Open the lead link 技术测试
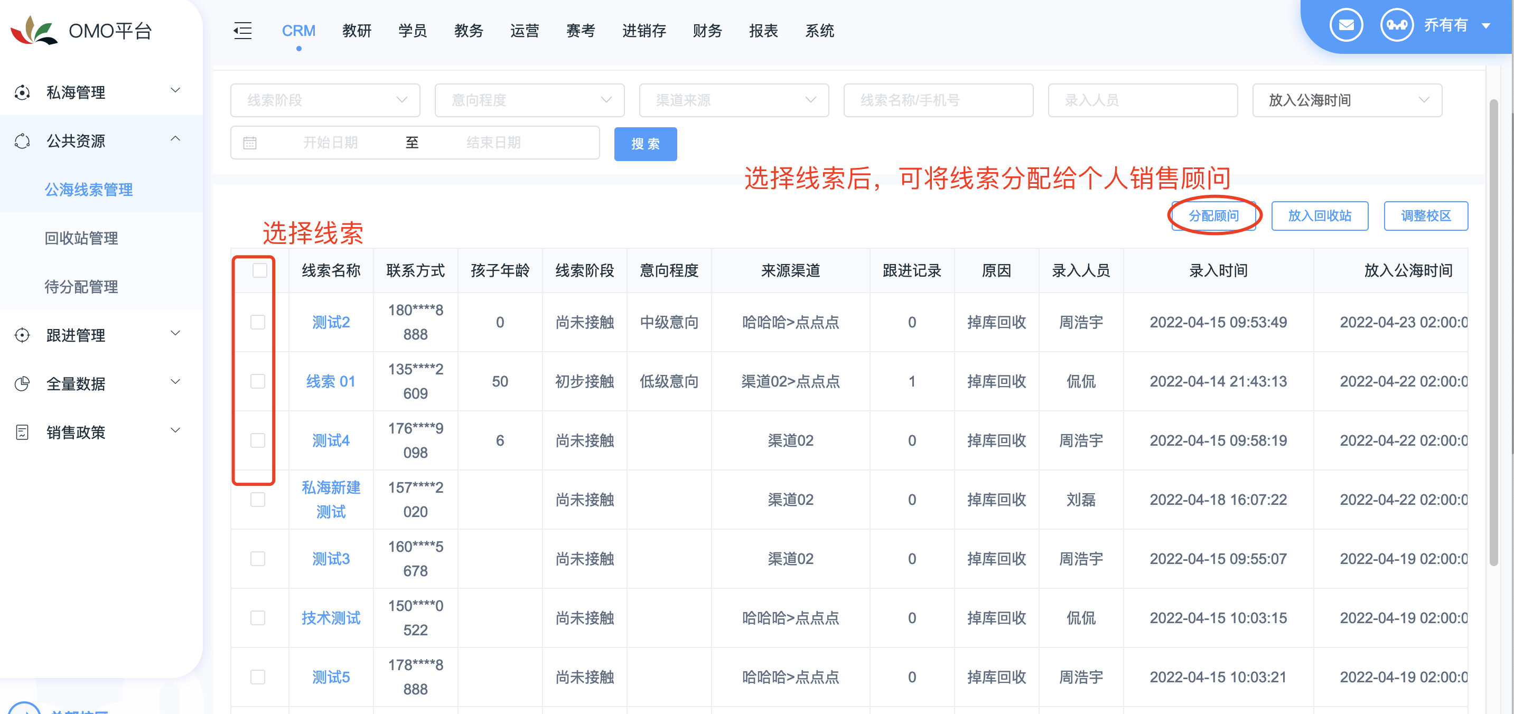 [331, 618]
